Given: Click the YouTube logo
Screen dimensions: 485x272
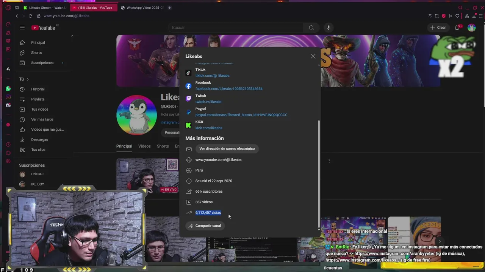Looking at the screenshot, I should pos(43,28).
